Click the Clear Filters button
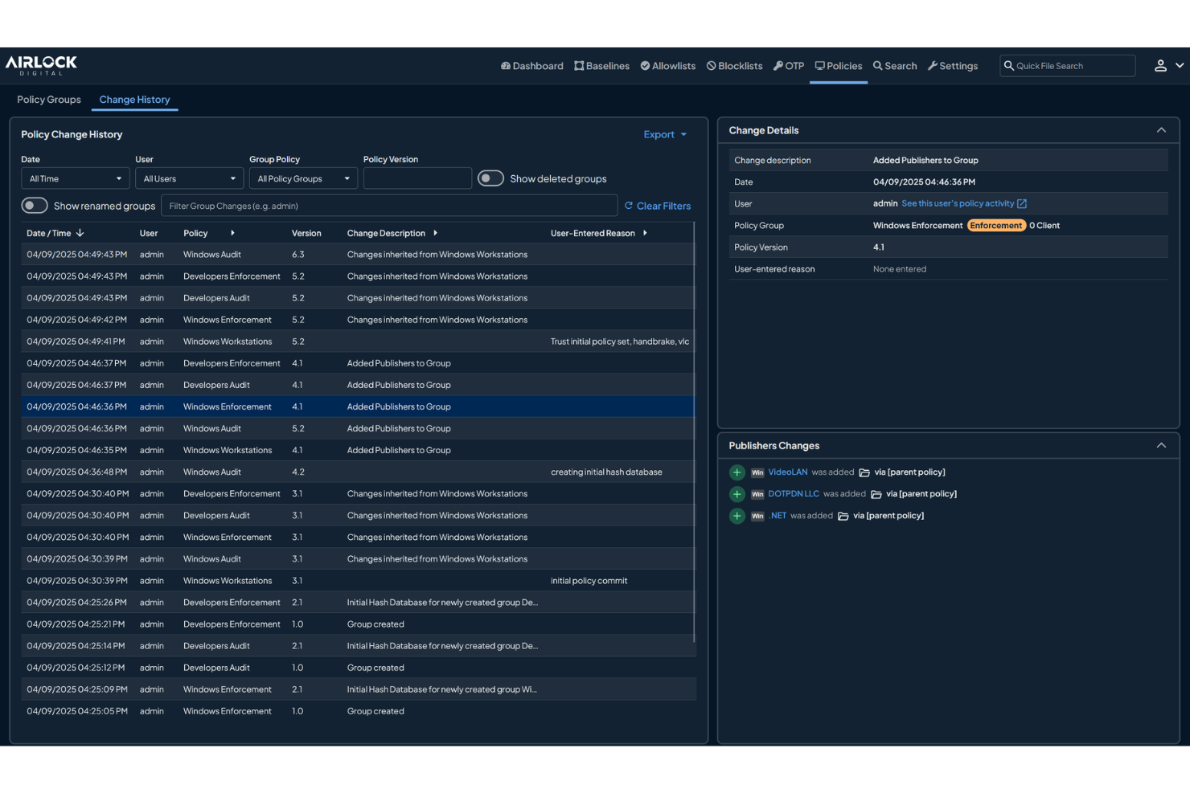1190x793 pixels. [658, 206]
